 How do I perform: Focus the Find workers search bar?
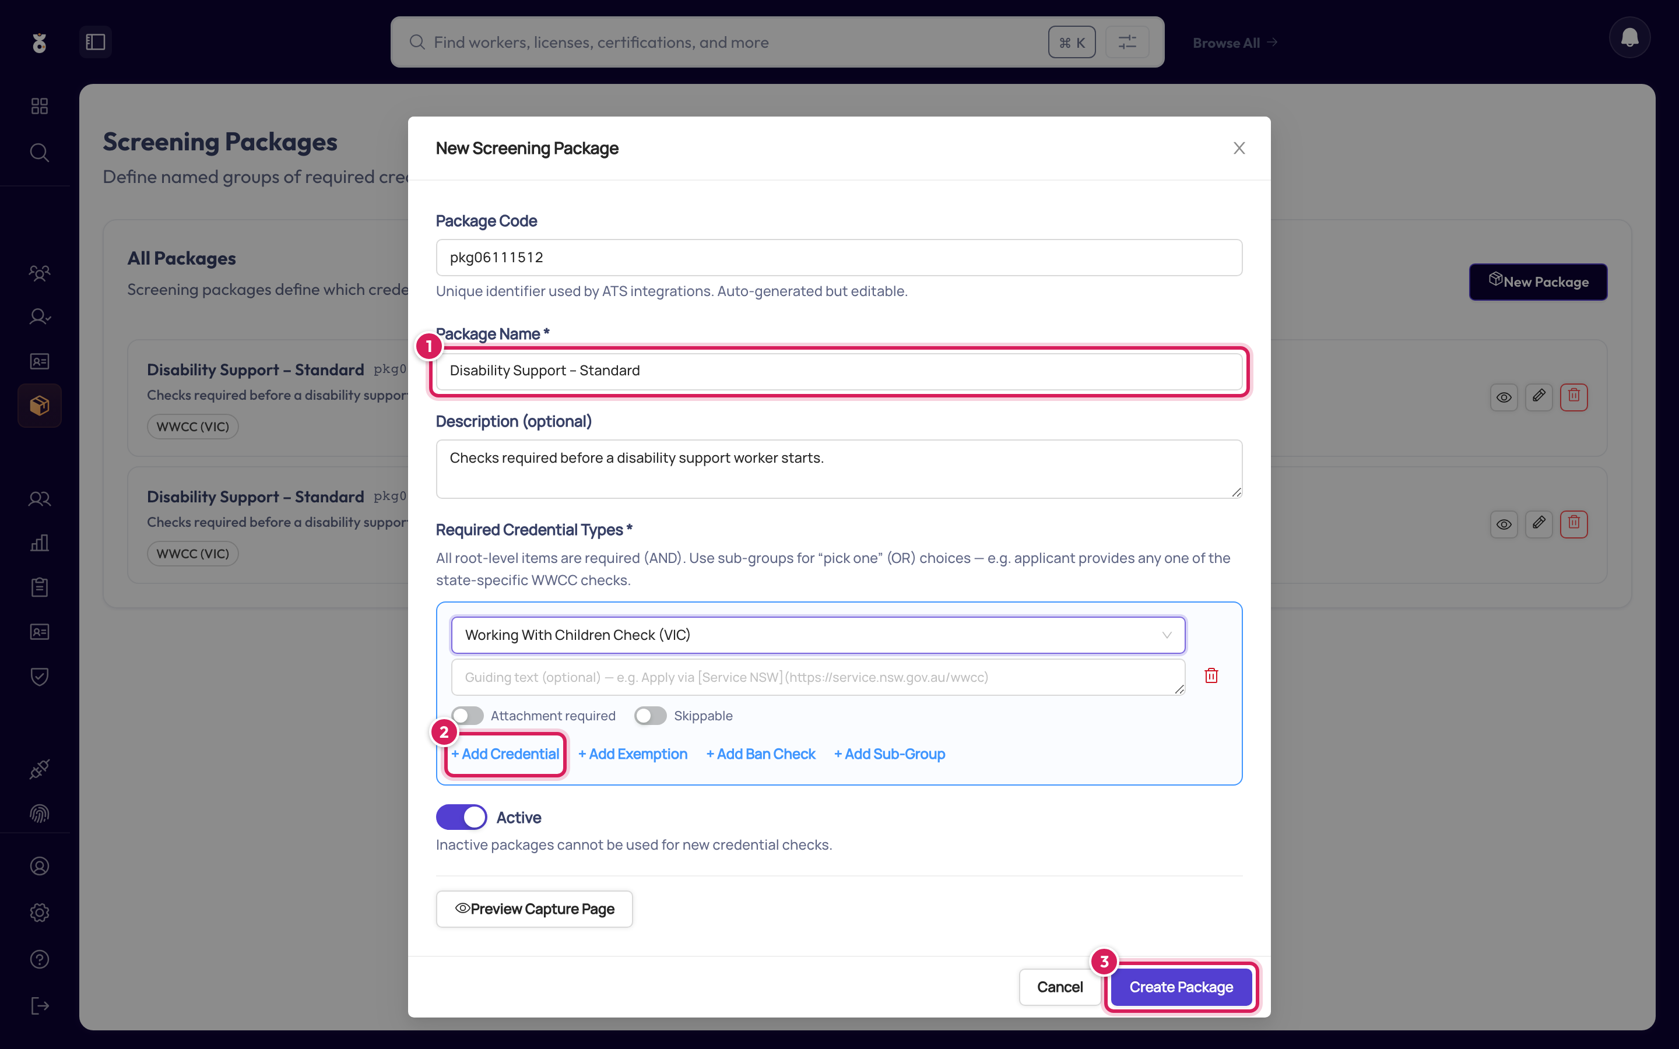[777, 43]
